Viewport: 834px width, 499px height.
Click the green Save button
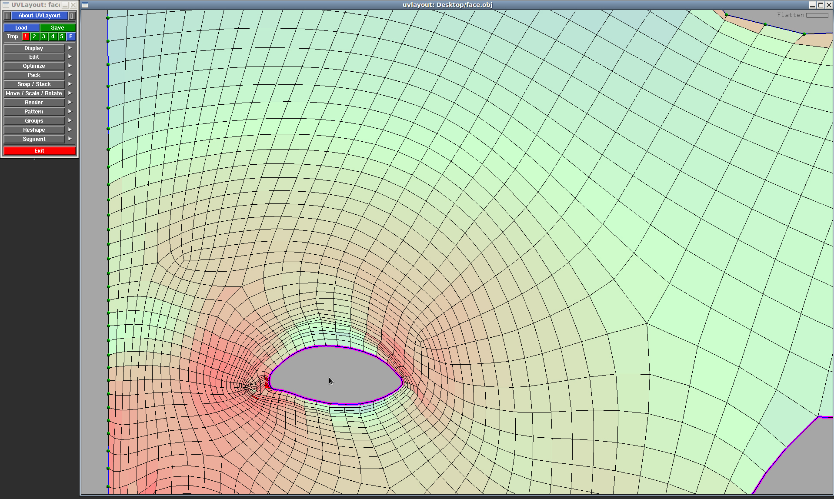[x=57, y=28]
